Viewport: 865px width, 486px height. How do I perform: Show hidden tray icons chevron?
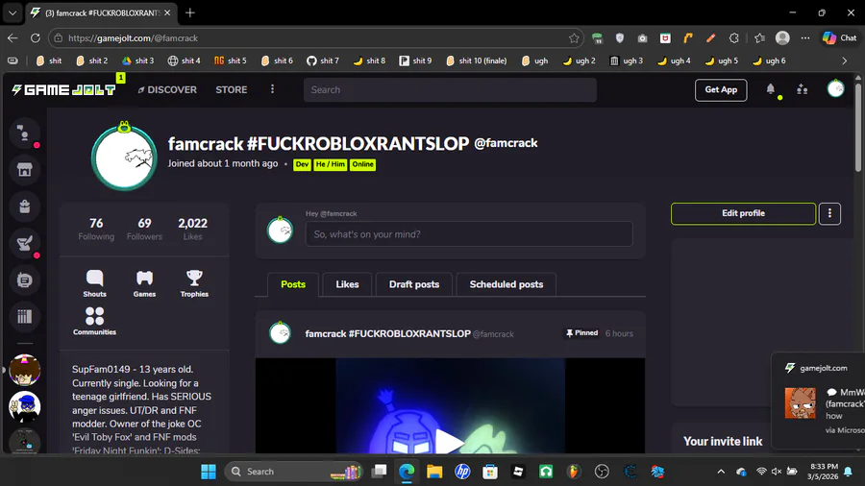(721, 472)
